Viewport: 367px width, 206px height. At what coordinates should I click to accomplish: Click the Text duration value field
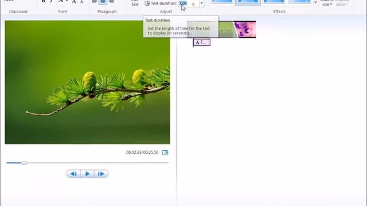(x=189, y=3)
